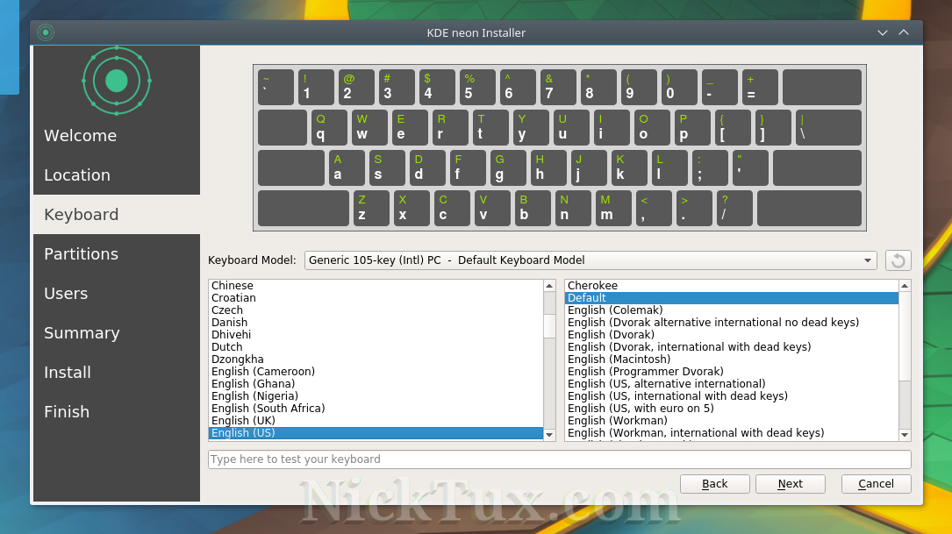Click the Q key on keyboard preview

pyautogui.click(x=329, y=127)
